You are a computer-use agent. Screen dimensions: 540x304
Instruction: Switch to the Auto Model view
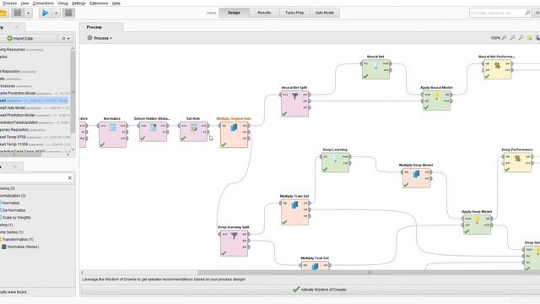pos(324,13)
